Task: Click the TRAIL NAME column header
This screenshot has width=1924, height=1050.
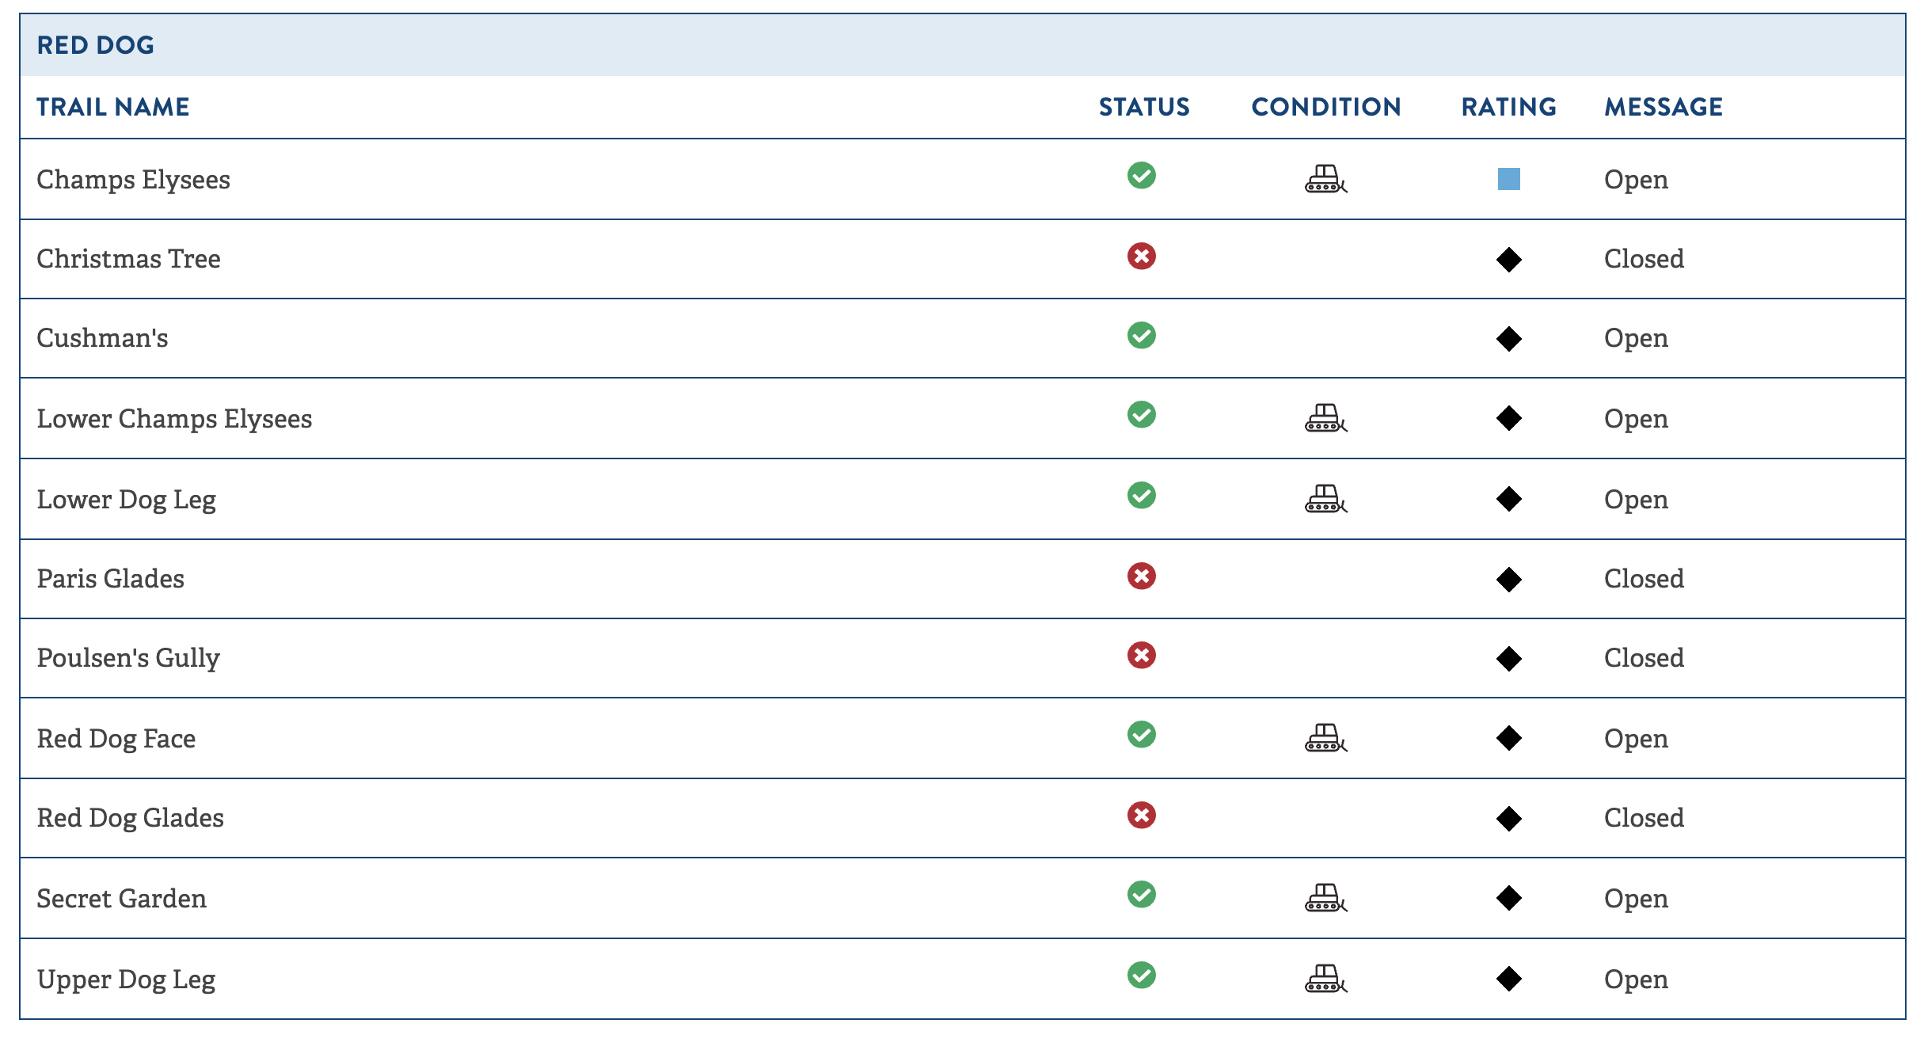Action: click(113, 107)
